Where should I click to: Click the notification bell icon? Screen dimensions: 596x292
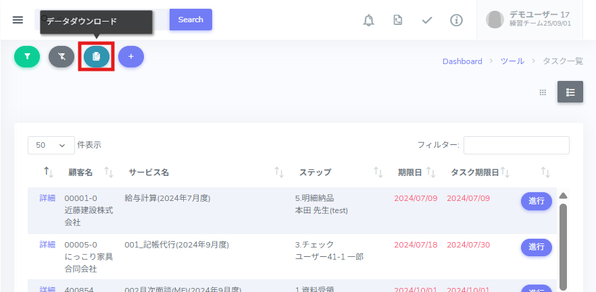click(x=368, y=20)
